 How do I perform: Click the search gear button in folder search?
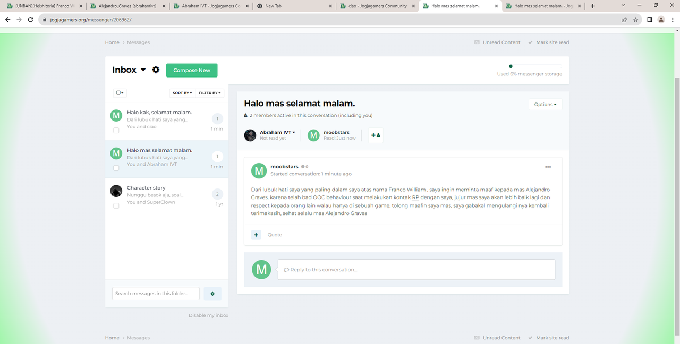(212, 294)
